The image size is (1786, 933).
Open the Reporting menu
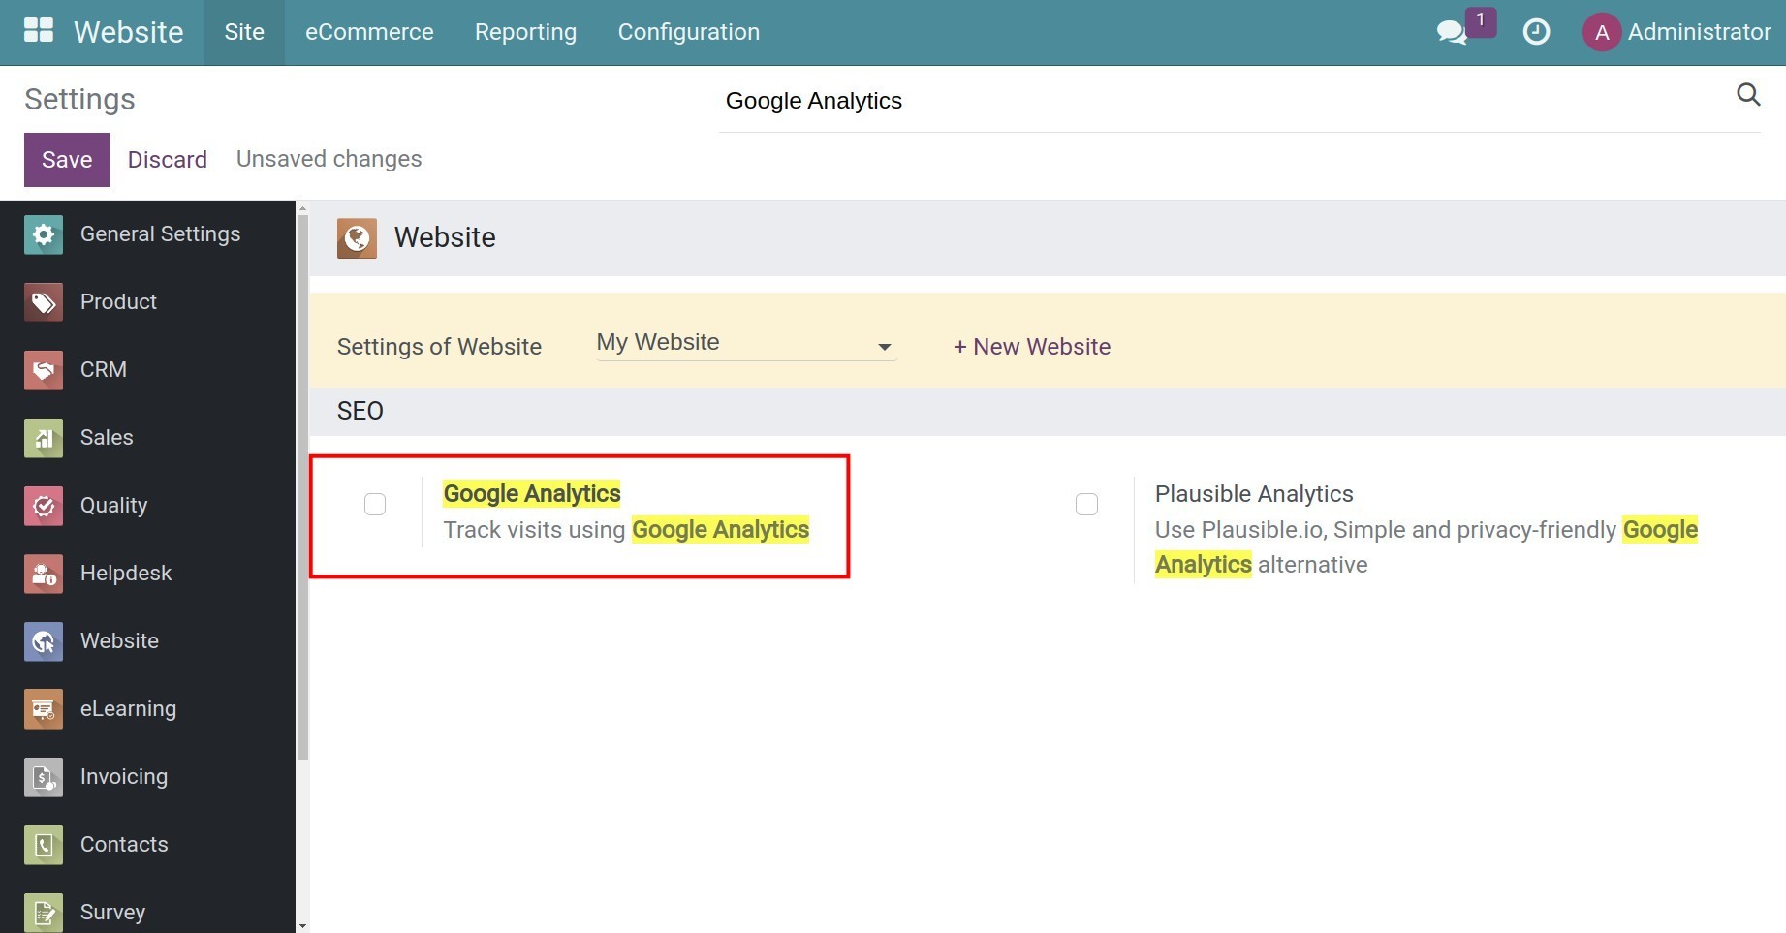click(x=525, y=31)
